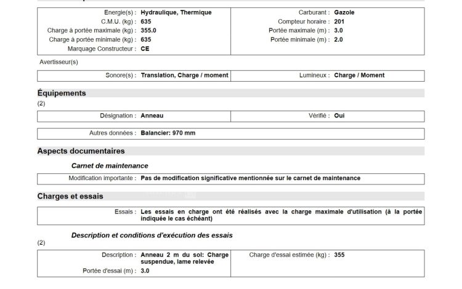Select the Portée maximale value 3.0
Viewport: 462px width, 289px height.
coord(338,31)
